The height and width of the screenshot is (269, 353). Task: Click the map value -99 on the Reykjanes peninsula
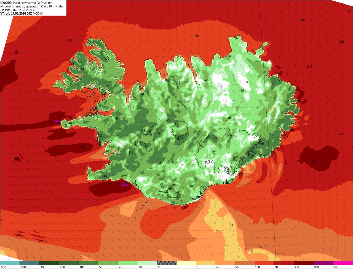click(105, 176)
